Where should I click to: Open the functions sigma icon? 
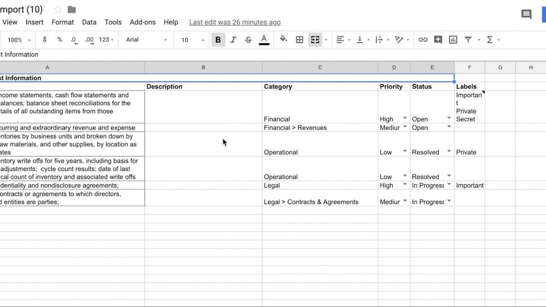[x=490, y=40]
